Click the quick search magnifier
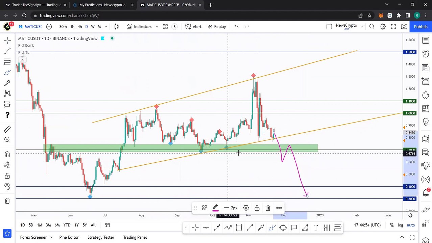This screenshot has width=432, height=243. 372,27
